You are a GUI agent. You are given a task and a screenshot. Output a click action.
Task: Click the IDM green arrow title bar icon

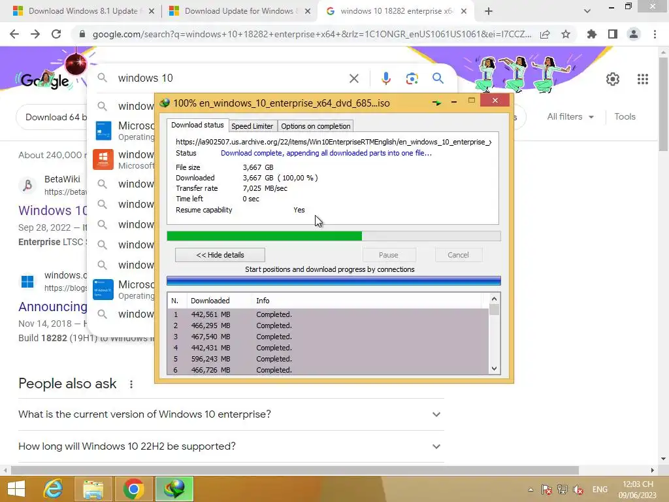436,103
